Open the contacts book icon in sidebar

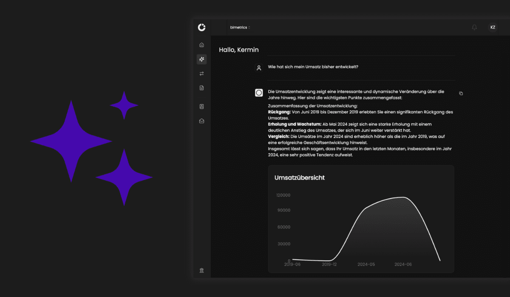pyautogui.click(x=201, y=106)
